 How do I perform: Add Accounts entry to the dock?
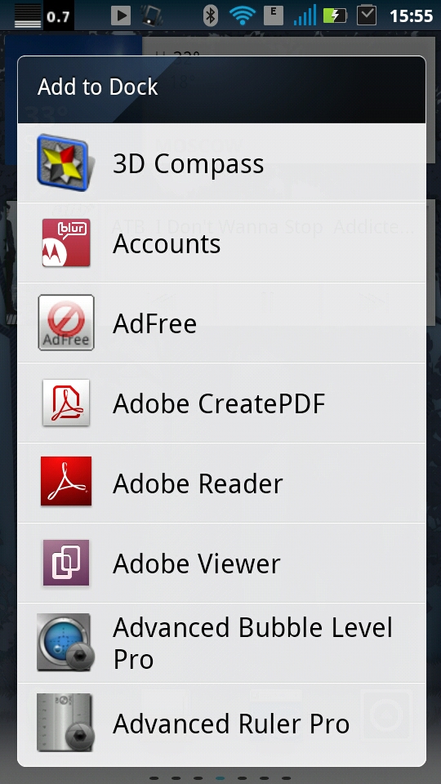tap(221, 243)
